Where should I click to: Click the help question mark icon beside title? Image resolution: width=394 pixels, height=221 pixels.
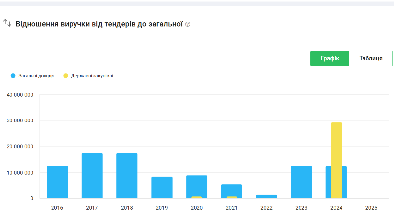click(188, 24)
